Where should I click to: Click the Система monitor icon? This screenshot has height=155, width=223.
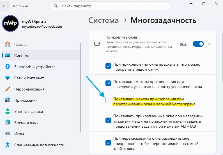point(8,56)
